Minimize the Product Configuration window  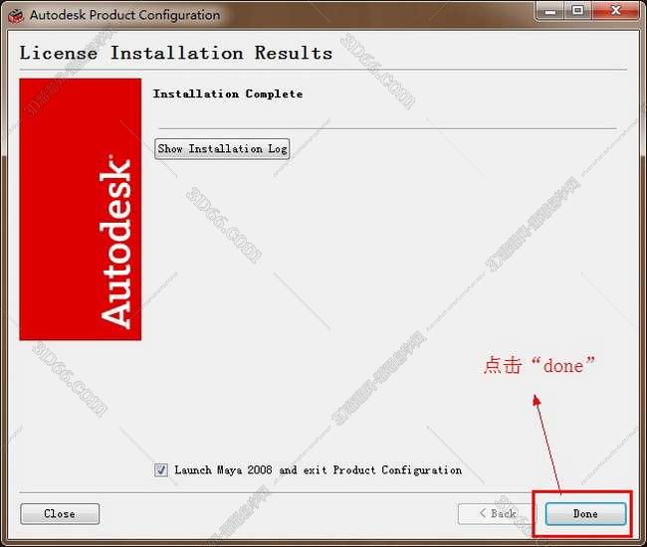pos(550,11)
